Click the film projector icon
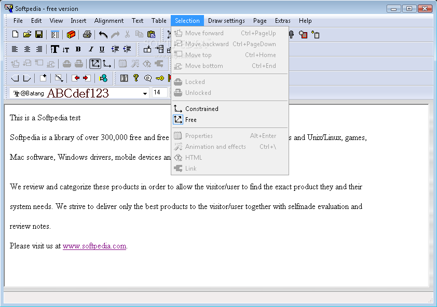The width and height of the screenshot is (437, 307). (103, 78)
